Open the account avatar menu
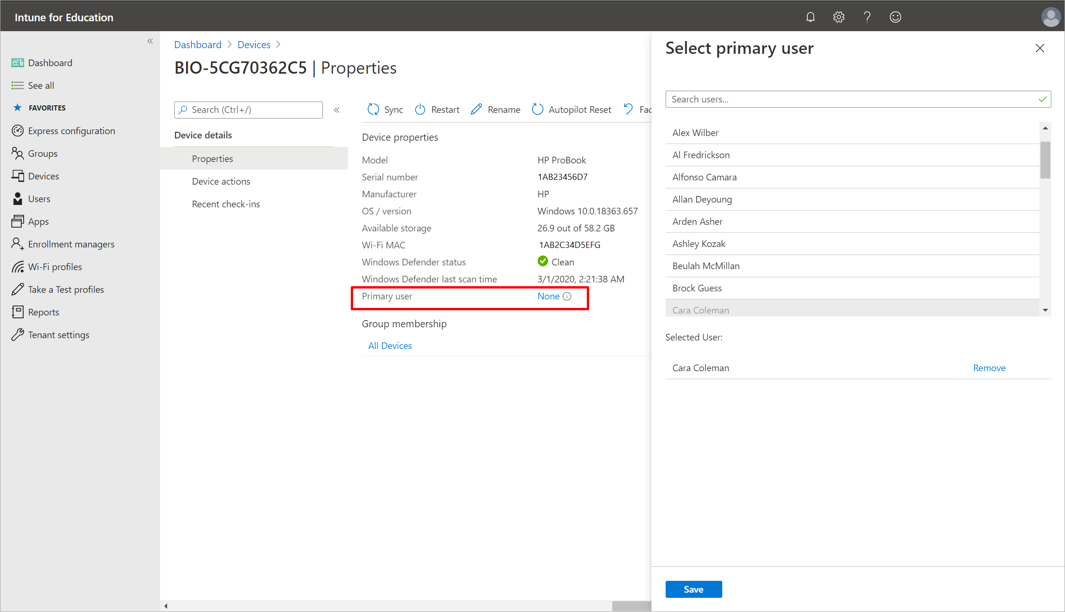The width and height of the screenshot is (1065, 612). point(1051,17)
